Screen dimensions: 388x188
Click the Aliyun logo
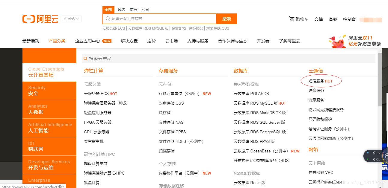pos(40,19)
